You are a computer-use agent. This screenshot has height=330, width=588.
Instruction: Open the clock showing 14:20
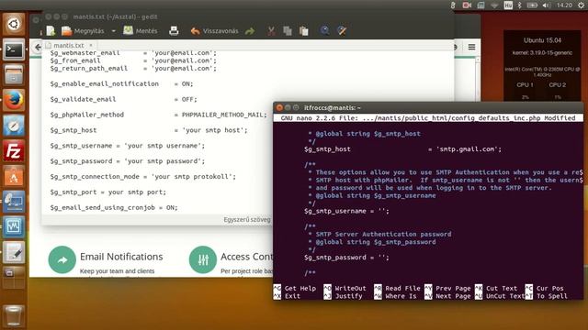564,5
